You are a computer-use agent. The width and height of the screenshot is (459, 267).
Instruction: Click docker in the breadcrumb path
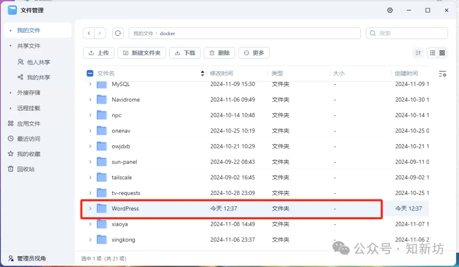coord(167,33)
